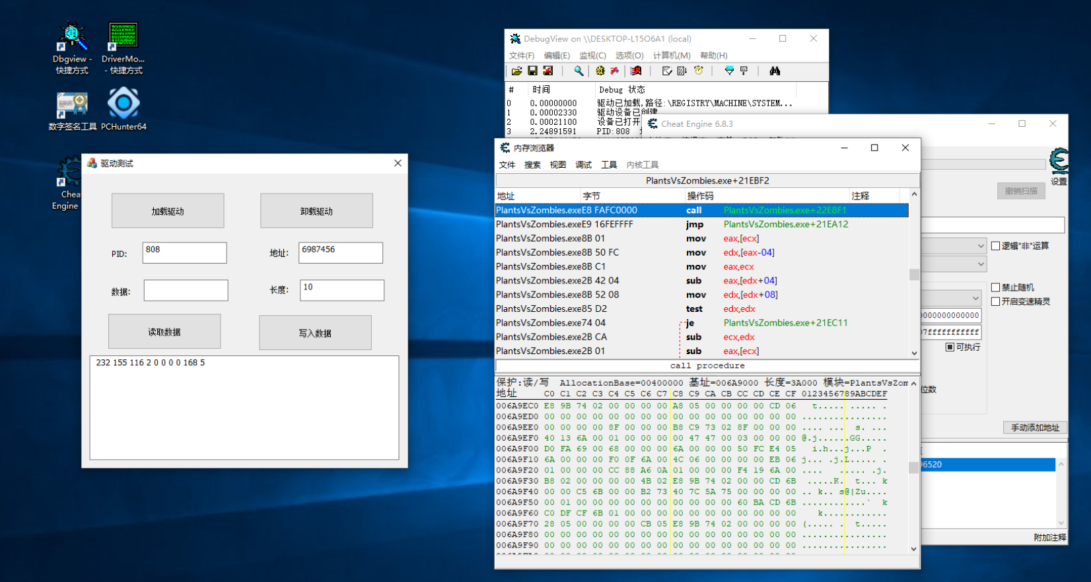Click the empty 数据 input field

point(186,290)
